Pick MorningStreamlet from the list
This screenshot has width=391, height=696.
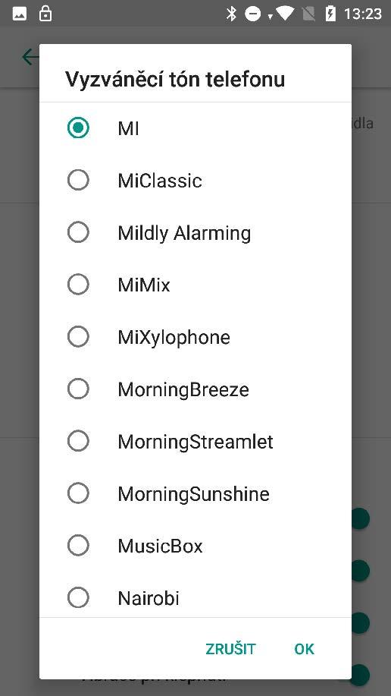coord(195,441)
